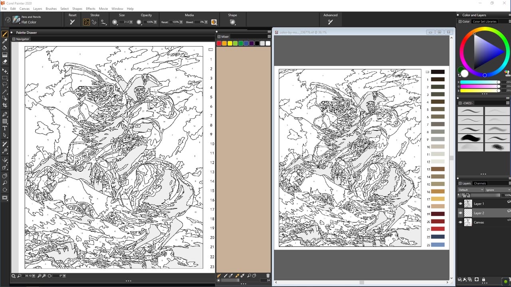The height and width of the screenshot is (287, 511).
Task: Open the Advanced brush controls icon
Action: pyautogui.click(x=330, y=22)
